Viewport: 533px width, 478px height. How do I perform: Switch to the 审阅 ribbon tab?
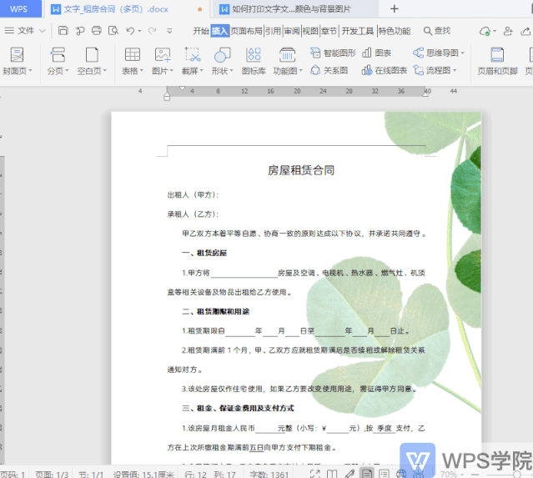[292, 31]
